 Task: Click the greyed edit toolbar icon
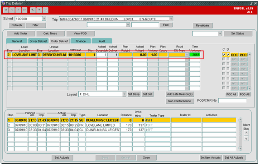pos(45,10)
